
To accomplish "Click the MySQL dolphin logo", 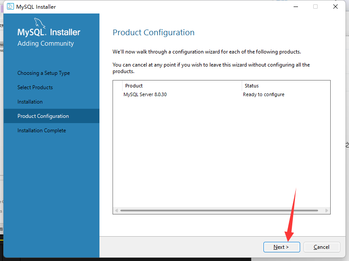I will 40,23.
